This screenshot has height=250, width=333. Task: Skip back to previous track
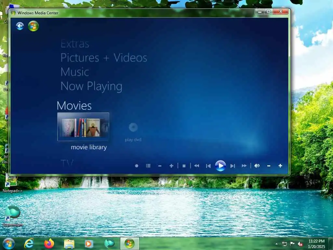[208, 166]
